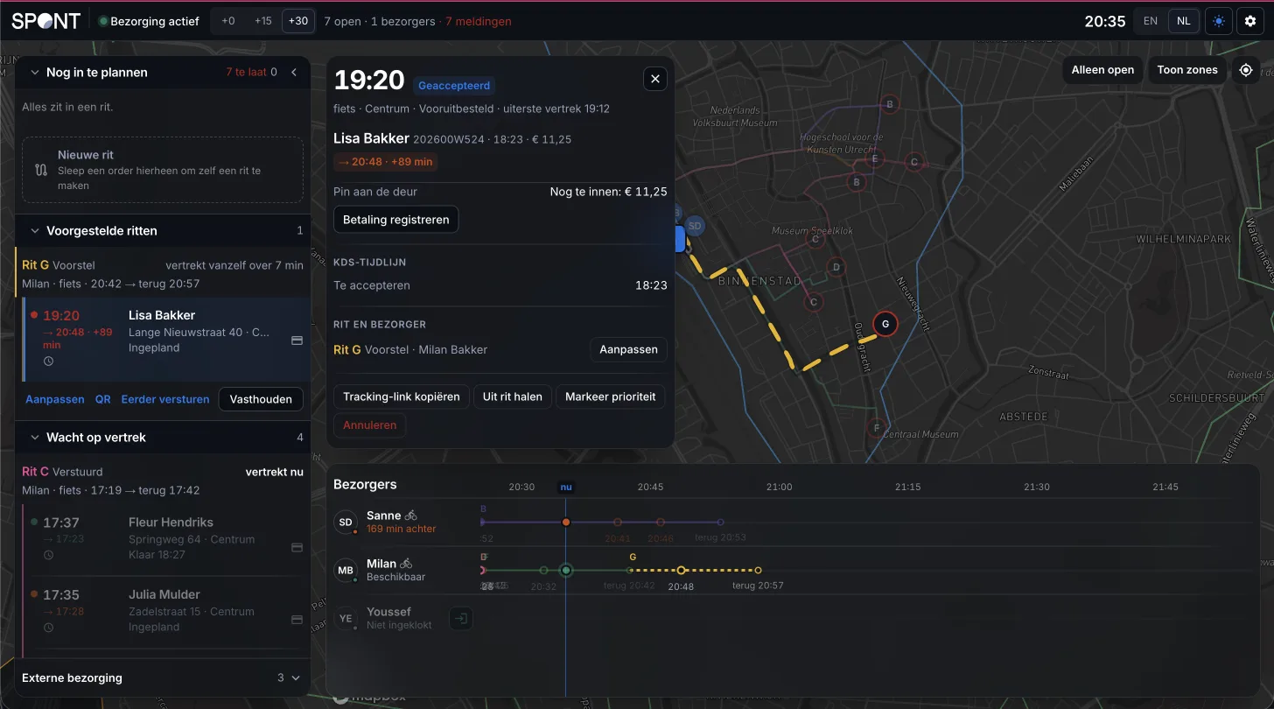Recenter map using the locate icon
Screen dimensions: 1274x709
pyautogui.click(x=1246, y=70)
